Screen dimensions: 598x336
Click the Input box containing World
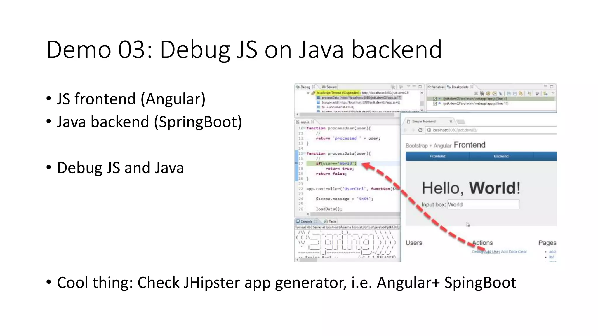[483, 204]
